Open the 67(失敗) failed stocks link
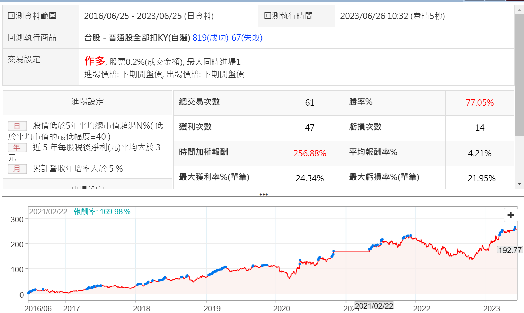This screenshot has width=524, height=313. point(247,38)
